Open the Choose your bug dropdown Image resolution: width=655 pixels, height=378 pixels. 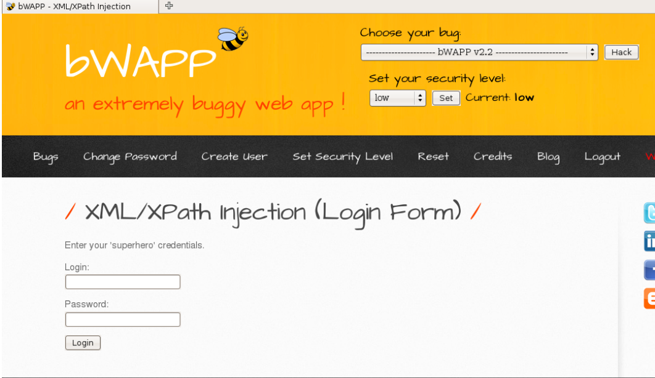point(479,52)
